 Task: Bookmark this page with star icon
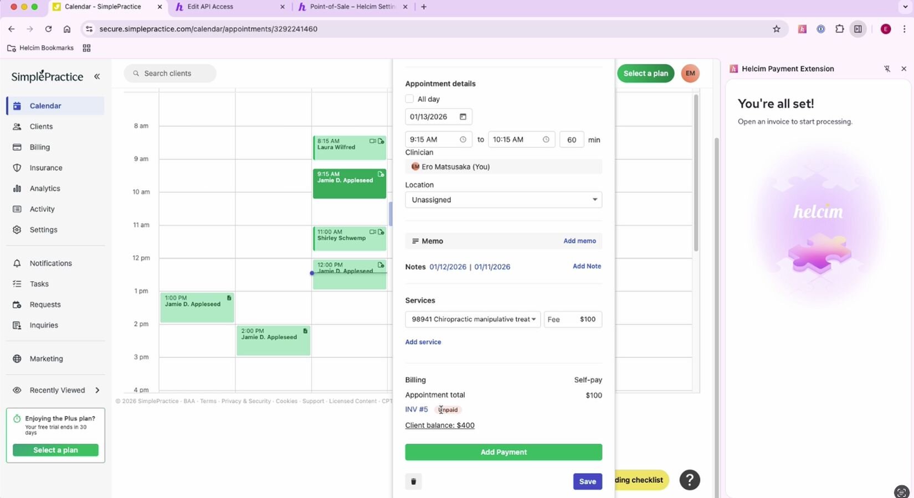[x=777, y=29]
